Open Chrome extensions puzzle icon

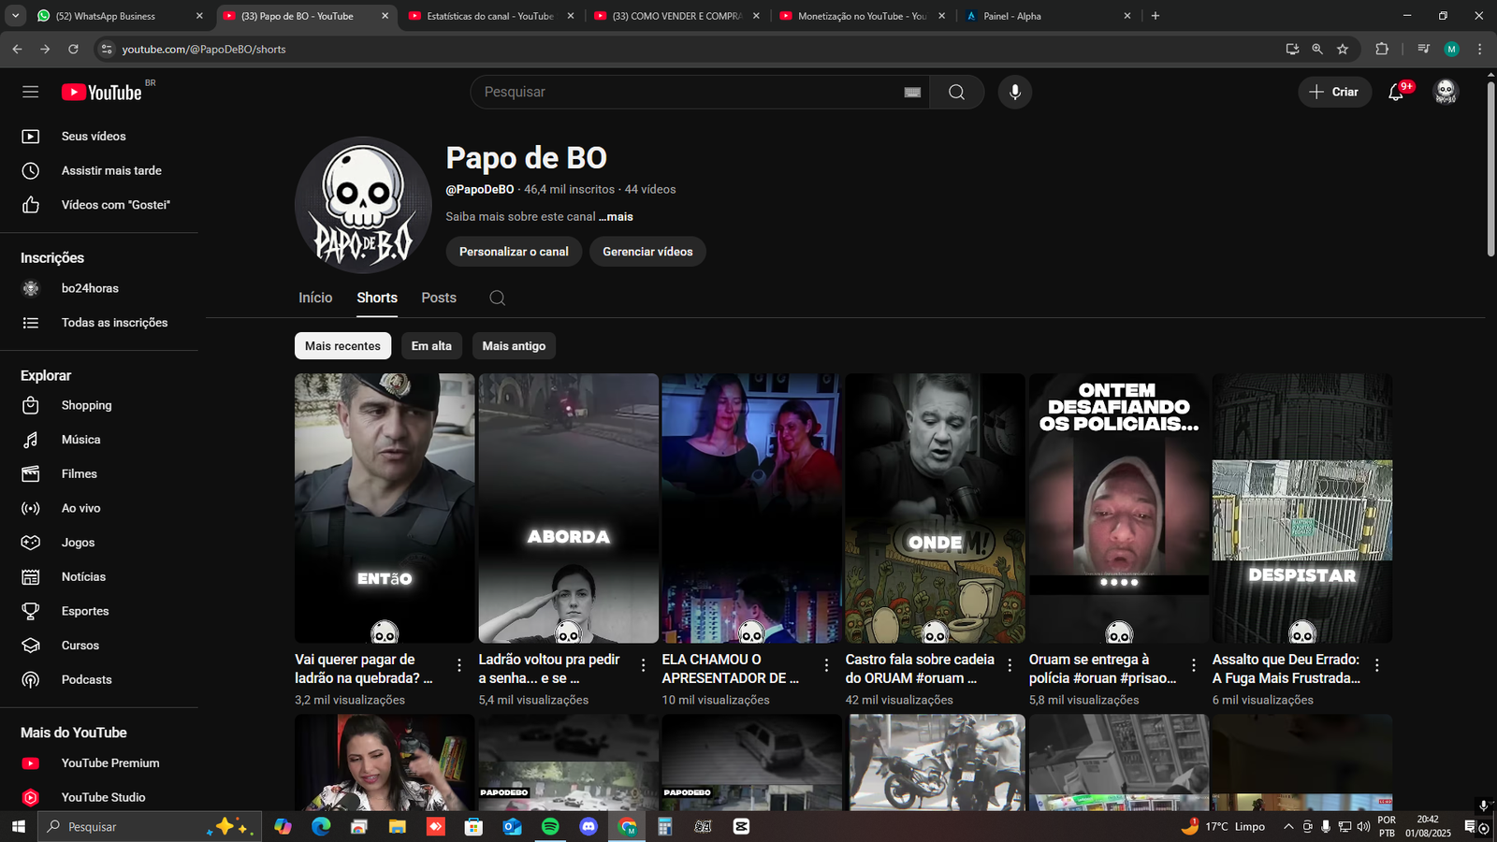click(1382, 49)
